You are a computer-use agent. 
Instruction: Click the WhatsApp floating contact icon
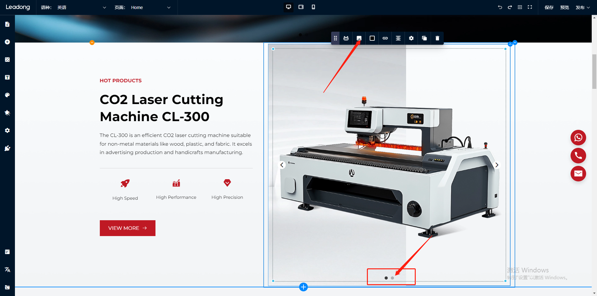click(x=578, y=138)
